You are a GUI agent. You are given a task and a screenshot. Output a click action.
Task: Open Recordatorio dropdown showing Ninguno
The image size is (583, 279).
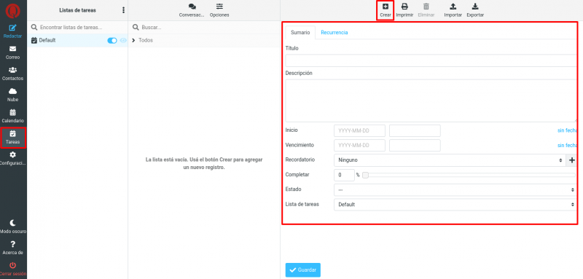449,160
